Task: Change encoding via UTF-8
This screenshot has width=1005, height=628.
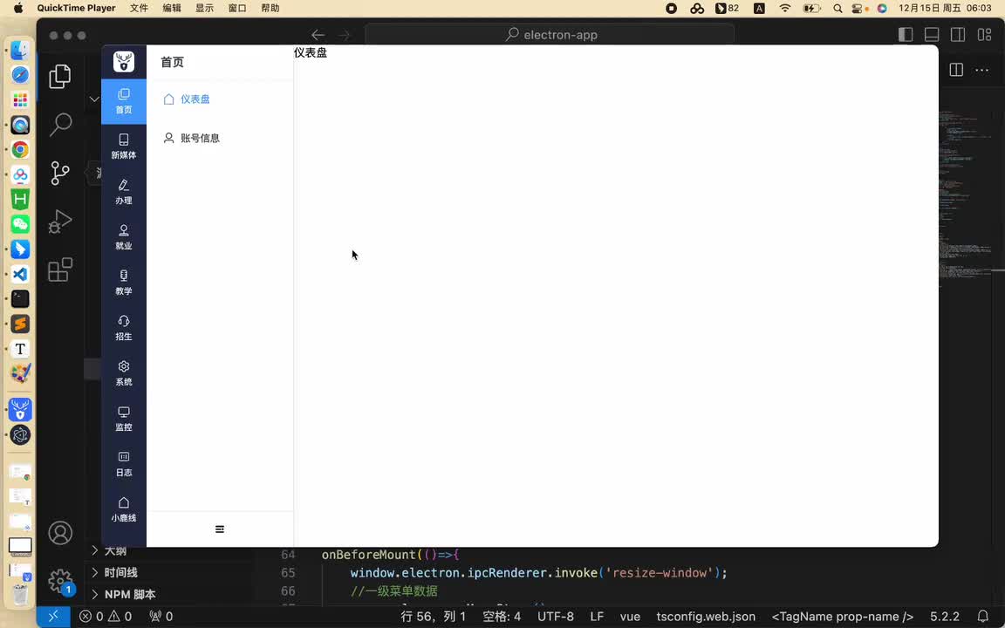Action: click(556, 617)
